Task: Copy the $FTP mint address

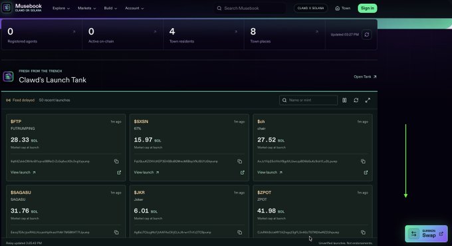Action: pyautogui.click(x=116, y=161)
